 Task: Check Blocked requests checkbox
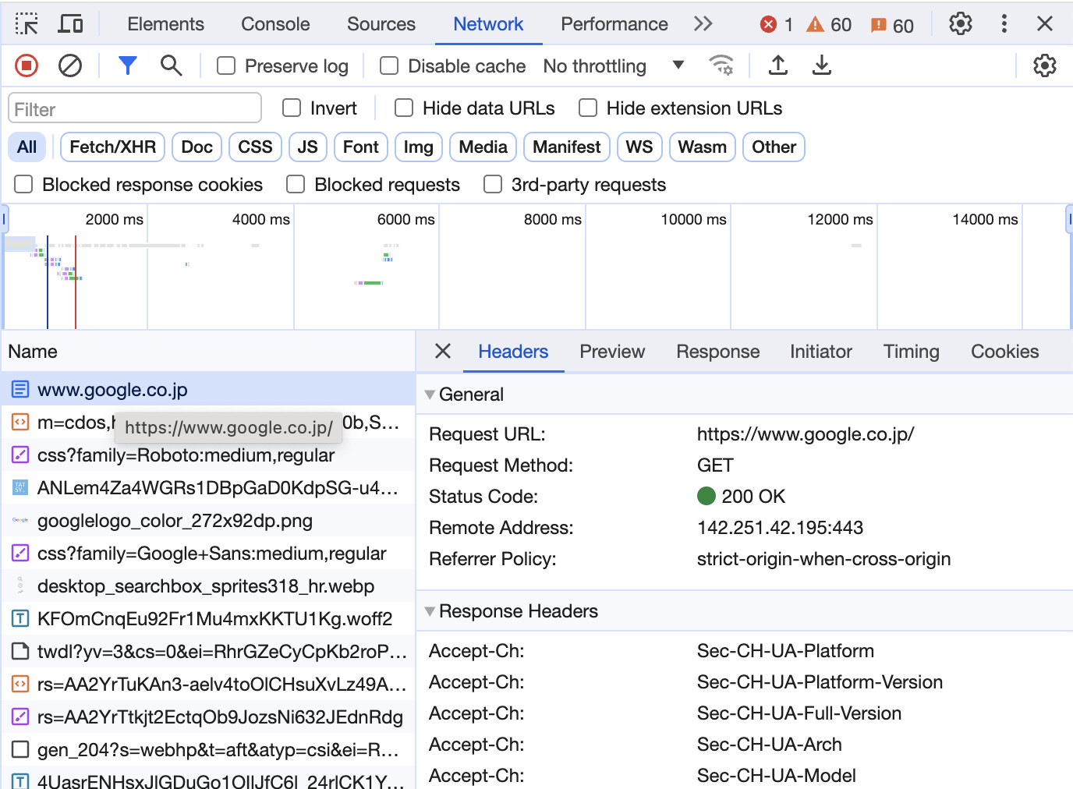(x=296, y=185)
